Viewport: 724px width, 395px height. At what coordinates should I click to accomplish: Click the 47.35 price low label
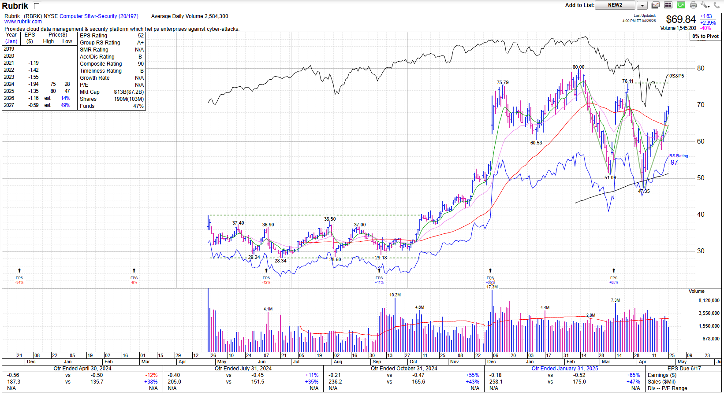click(644, 191)
